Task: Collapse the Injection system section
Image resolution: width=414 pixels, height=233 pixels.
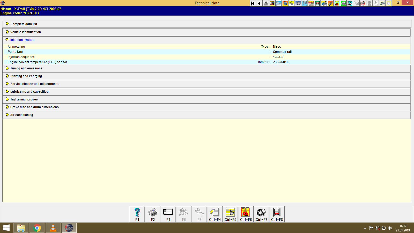Action: click(x=22, y=40)
